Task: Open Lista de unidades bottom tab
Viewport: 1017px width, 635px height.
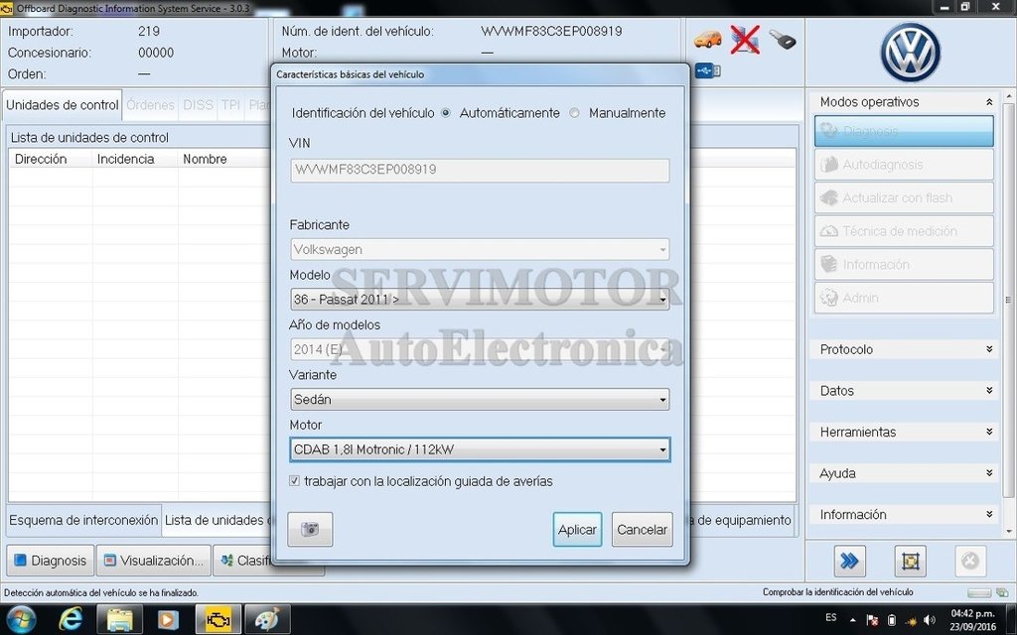Action: pyautogui.click(x=216, y=520)
